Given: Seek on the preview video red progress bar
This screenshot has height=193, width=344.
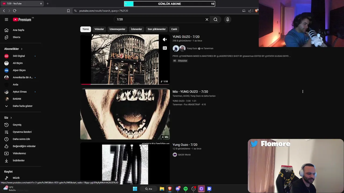Looking at the screenshot, I should [125, 84].
